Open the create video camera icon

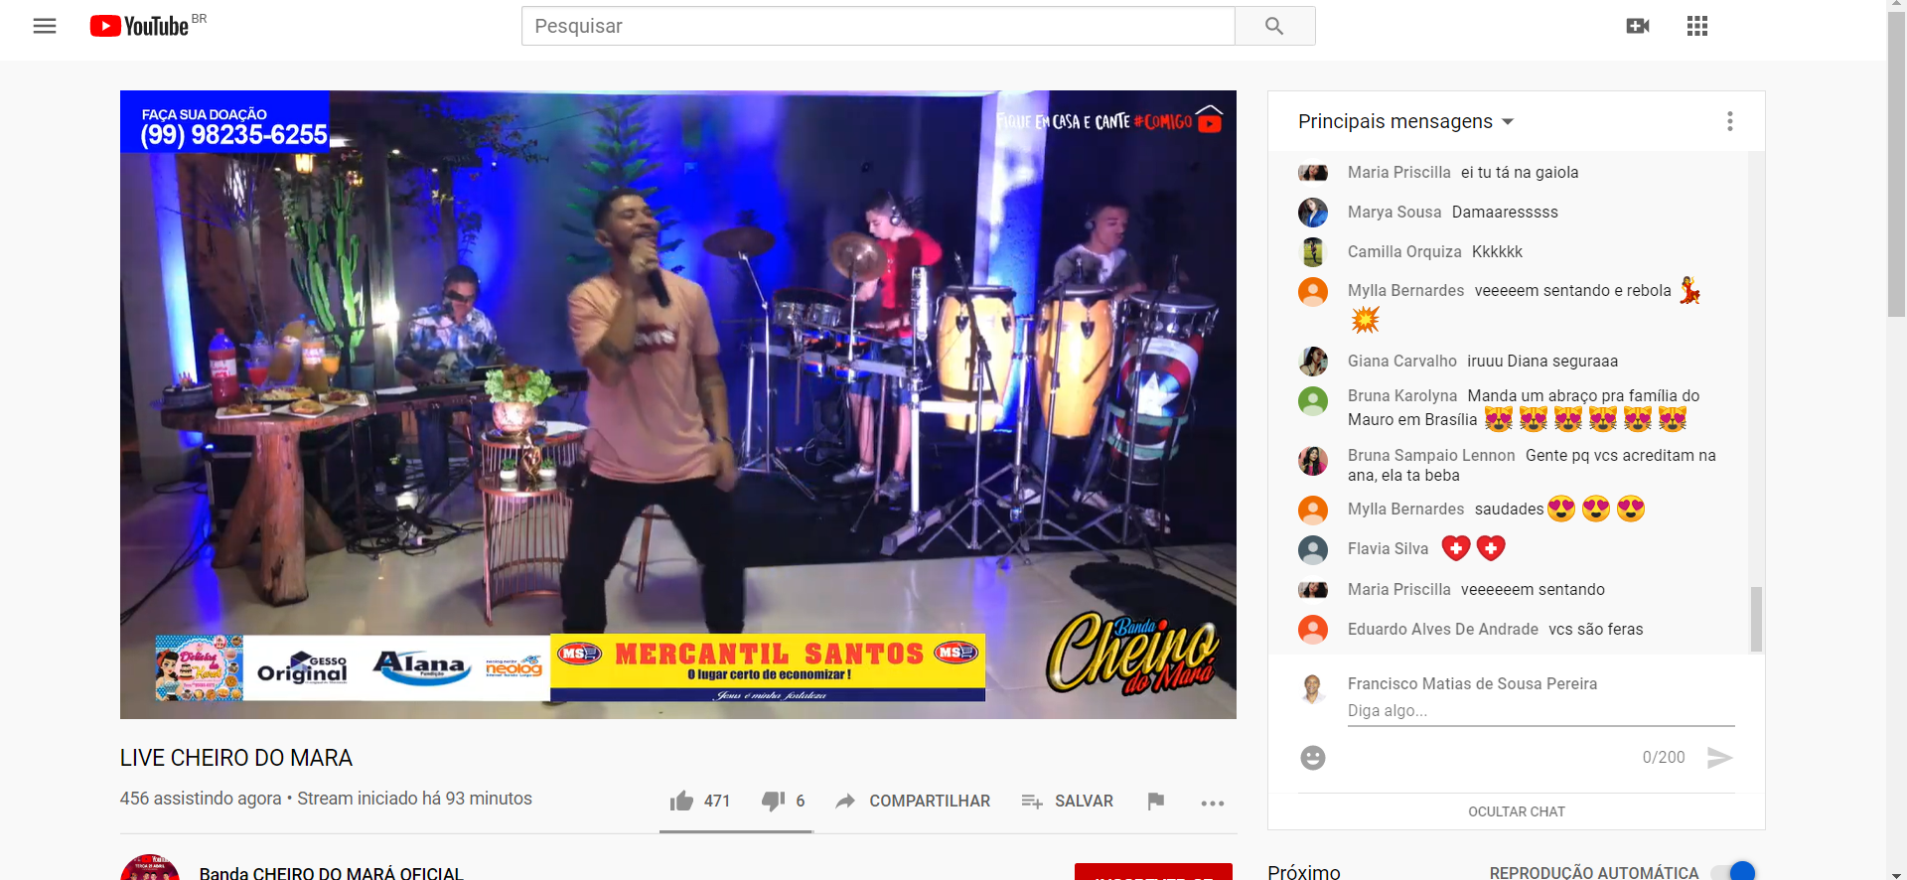[1638, 26]
